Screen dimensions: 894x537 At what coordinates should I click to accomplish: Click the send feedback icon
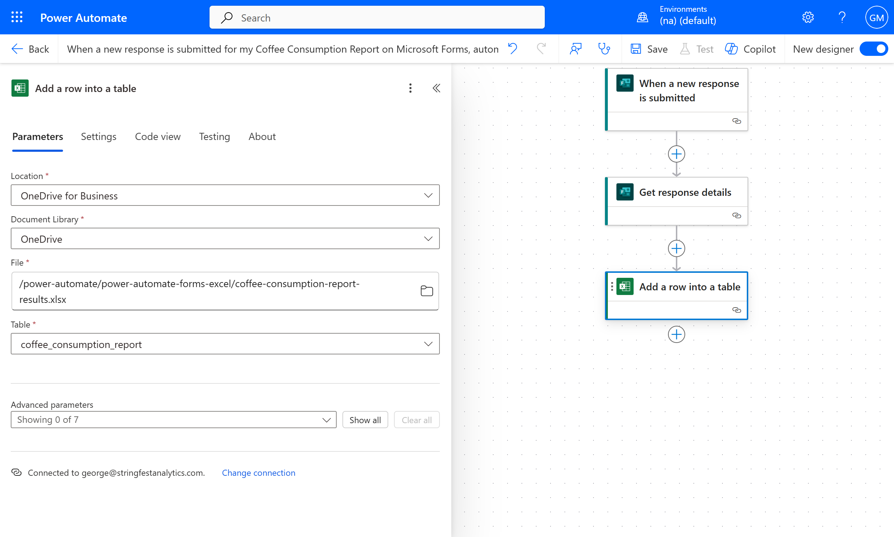click(x=576, y=48)
